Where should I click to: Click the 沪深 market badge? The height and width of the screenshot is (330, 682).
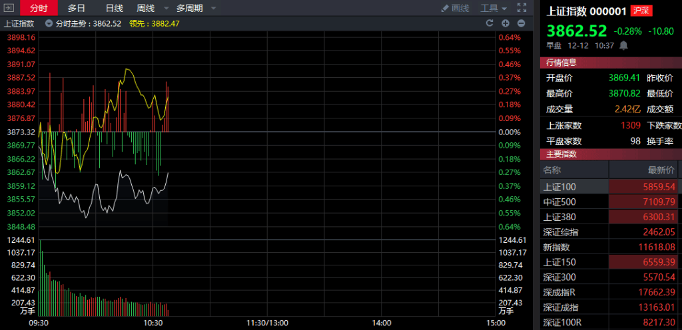[x=642, y=11]
